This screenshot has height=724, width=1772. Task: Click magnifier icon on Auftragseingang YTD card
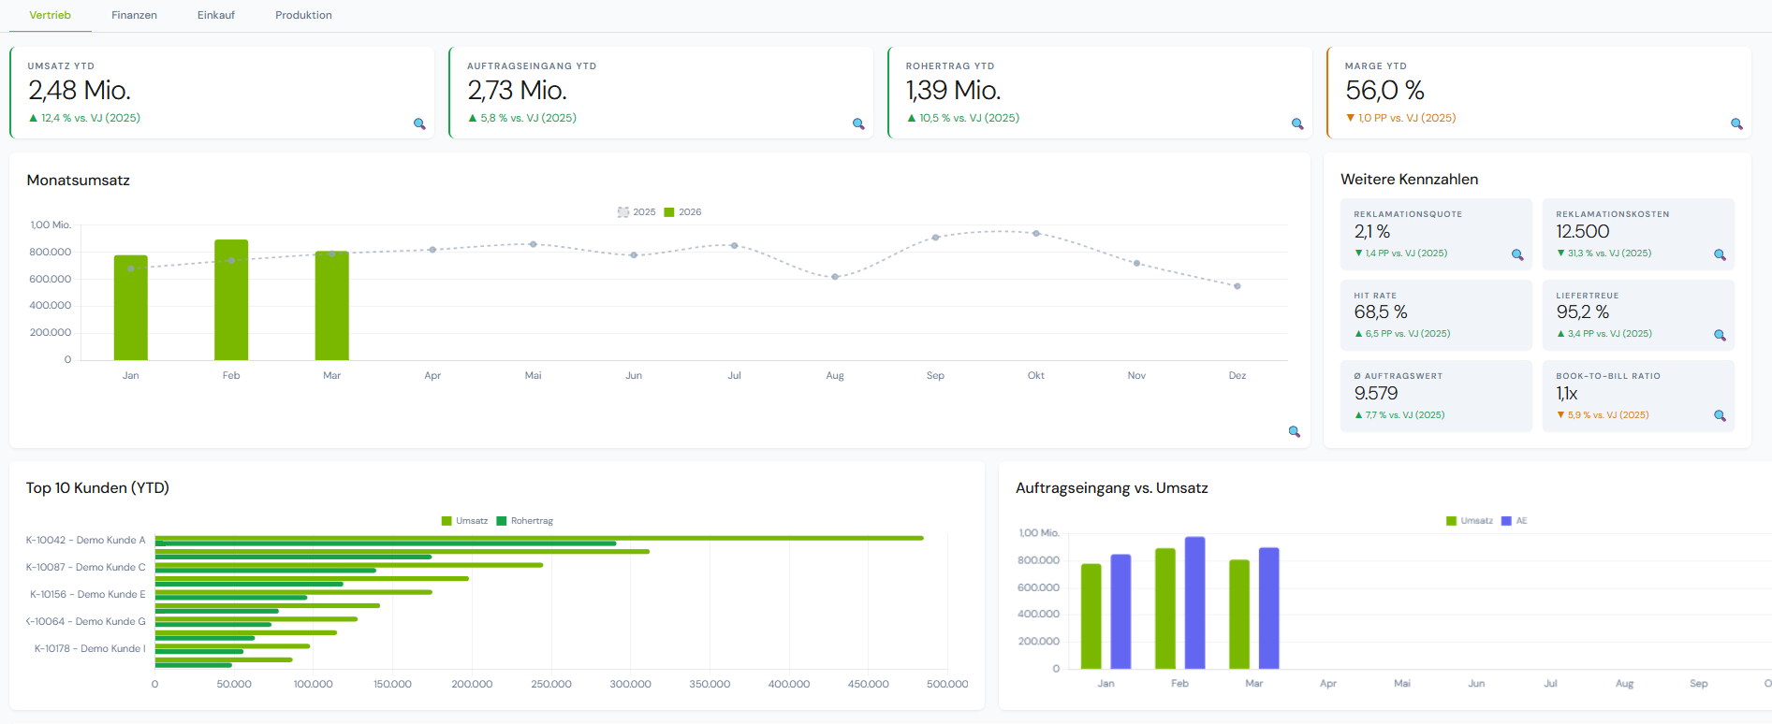click(x=858, y=124)
